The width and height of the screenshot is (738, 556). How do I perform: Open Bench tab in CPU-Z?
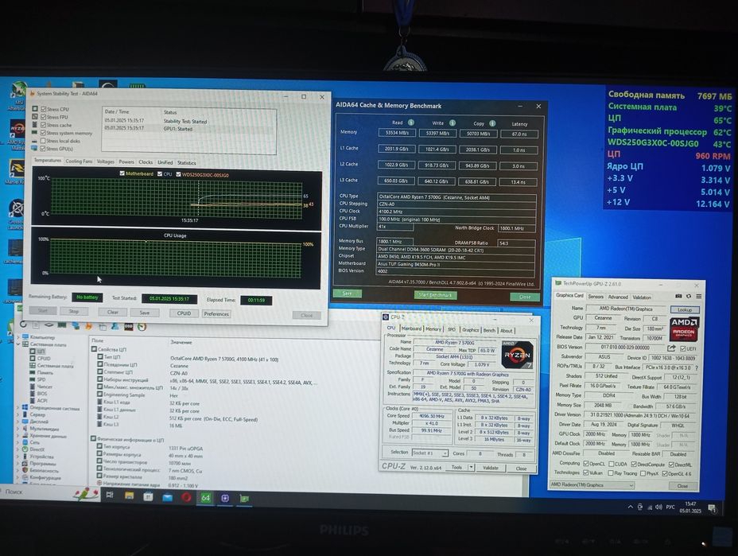click(489, 330)
